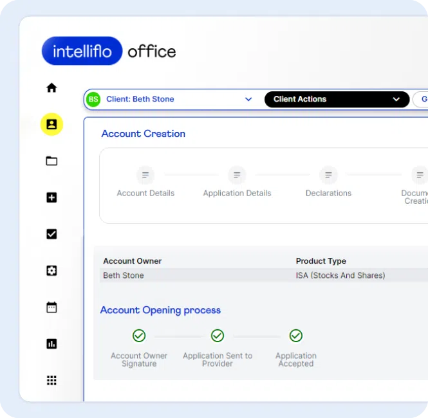Image resolution: width=428 pixels, height=418 pixels.
Task: Click the Declarations step label
Action: pos(328,193)
